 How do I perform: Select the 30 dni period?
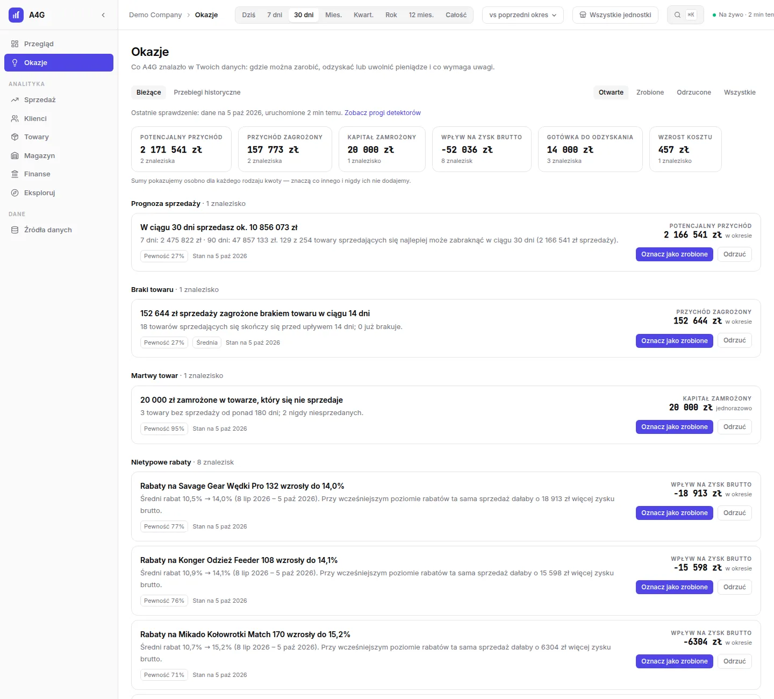(x=304, y=15)
